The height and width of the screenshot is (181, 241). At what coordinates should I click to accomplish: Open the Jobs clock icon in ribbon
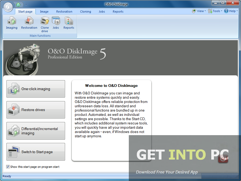(56, 23)
